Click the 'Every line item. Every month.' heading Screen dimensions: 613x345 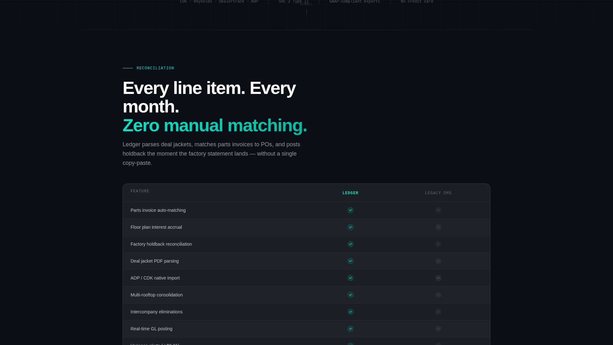[x=209, y=97]
